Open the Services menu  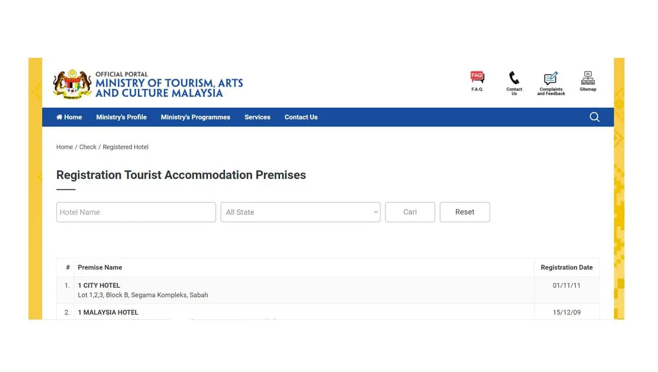pyautogui.click(x=257, y=117)
